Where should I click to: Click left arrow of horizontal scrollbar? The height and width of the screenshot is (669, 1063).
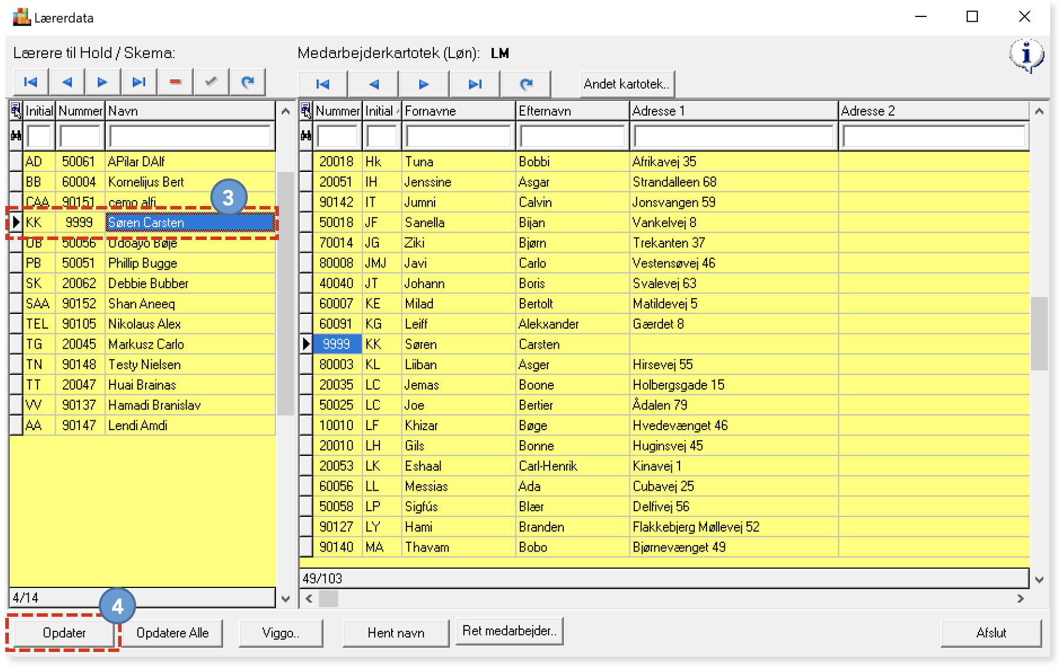(309, 599)
